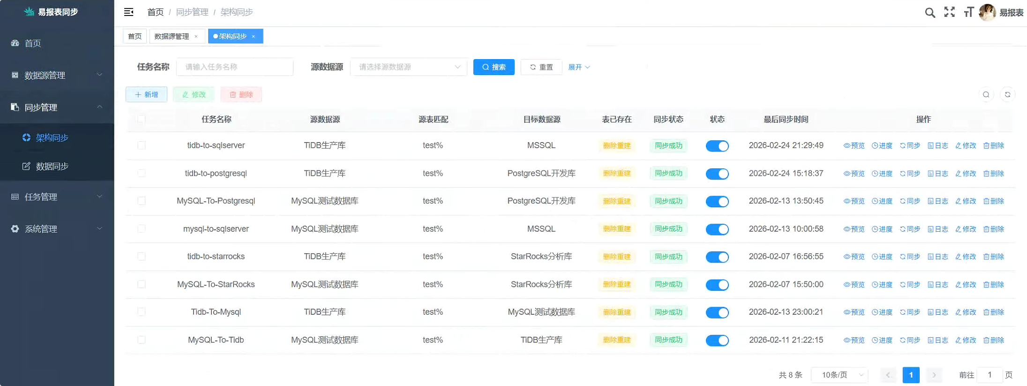Toggle status switch for tidb-to-postgresql

(717, 174)
